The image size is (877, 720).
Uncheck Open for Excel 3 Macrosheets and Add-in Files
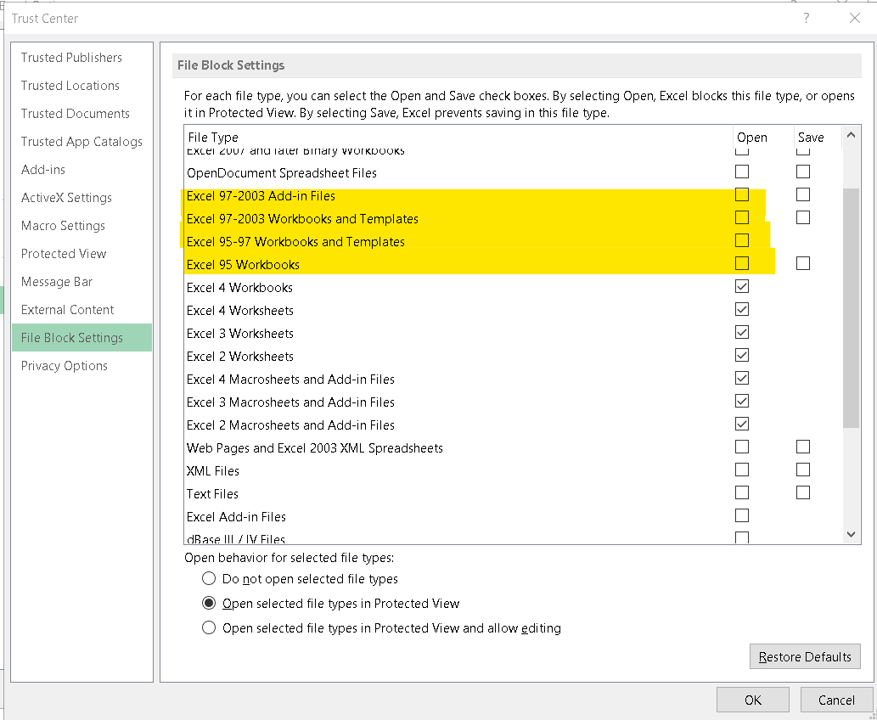point(742,401)
